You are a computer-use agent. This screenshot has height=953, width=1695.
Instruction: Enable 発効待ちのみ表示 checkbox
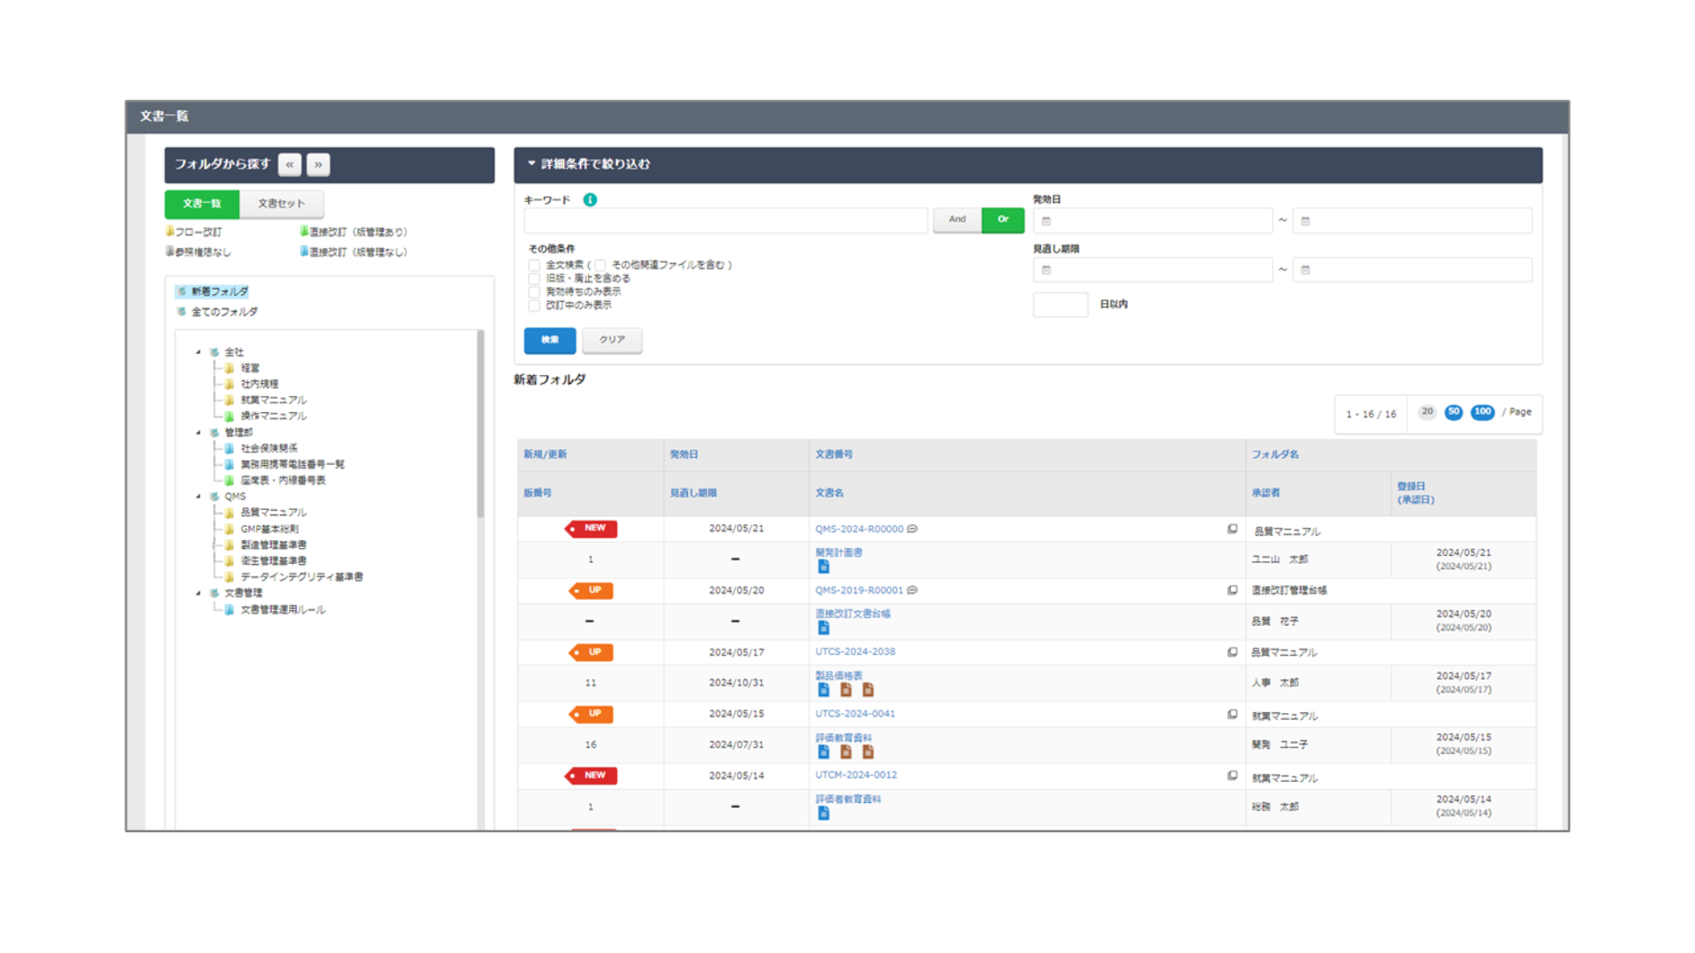pos(534,292)
